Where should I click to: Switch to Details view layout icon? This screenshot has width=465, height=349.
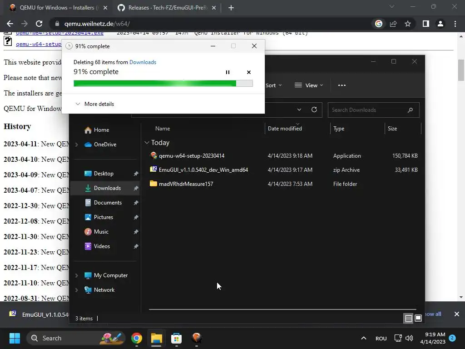click(x=408, y=318)
